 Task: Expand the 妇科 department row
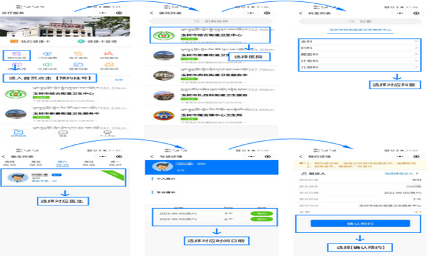click(x=359, y=48)
